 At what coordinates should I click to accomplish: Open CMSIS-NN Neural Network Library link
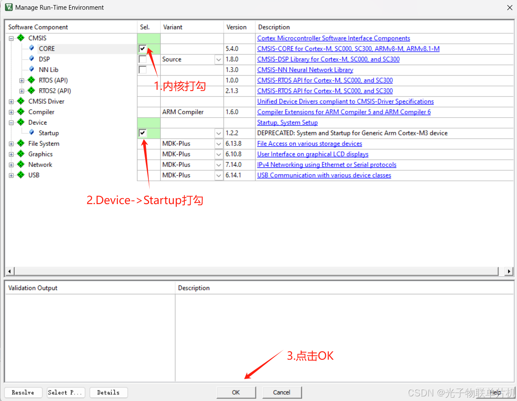click(x=305, y=70)
